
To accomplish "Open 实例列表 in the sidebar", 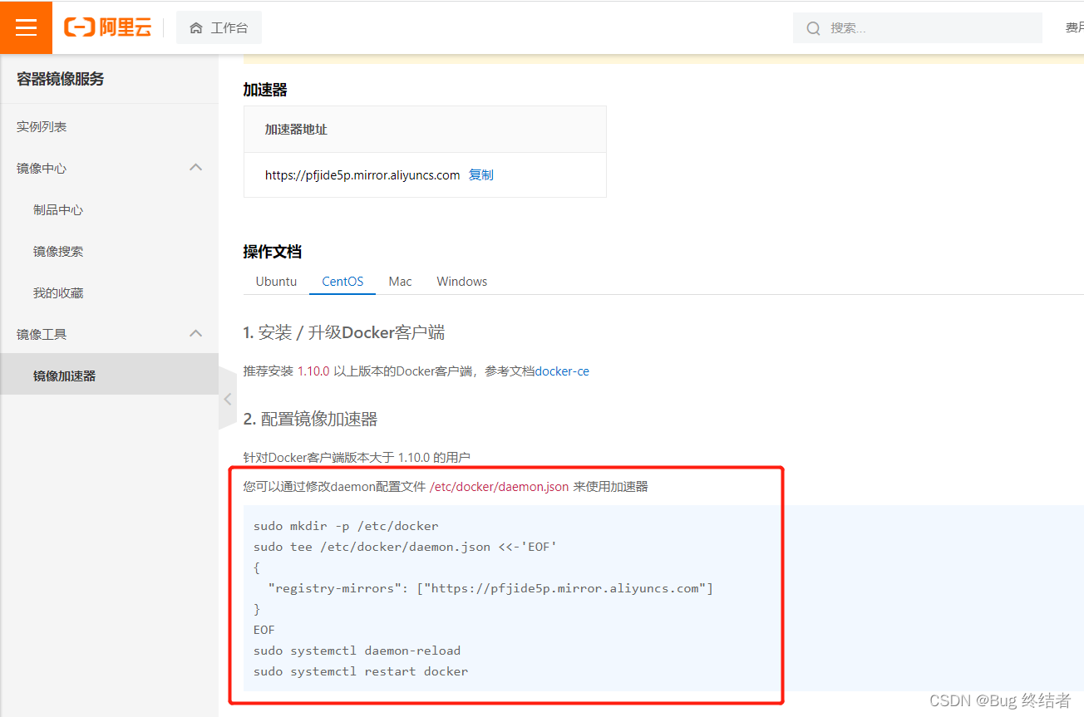I will (x=42, y=127).
